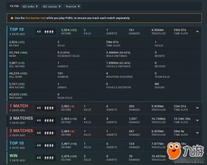Click the 2.466km walk distance value
The image size is (207, 165).
pos(118,53)
